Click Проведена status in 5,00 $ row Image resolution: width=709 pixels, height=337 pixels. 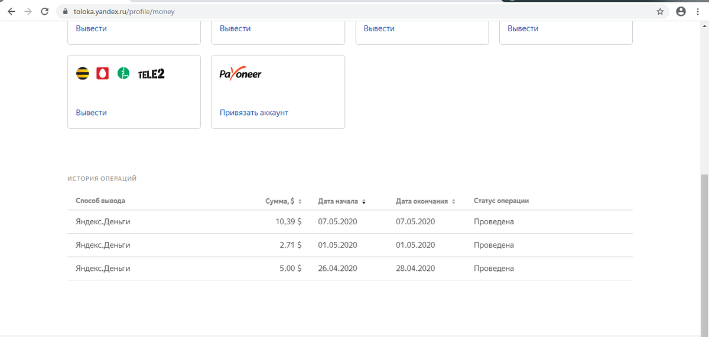(494, 268)
